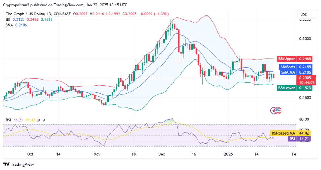Click the RSI 44.21 label in the panel

[x=299, y=139]
